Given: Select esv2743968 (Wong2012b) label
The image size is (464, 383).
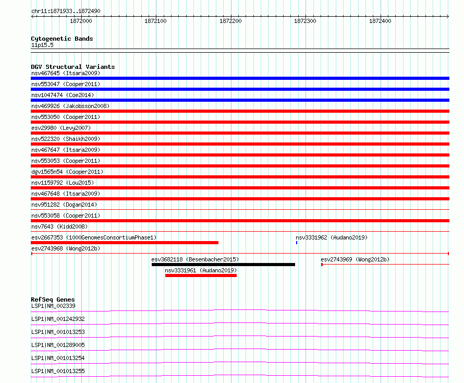Looking at the screenshot, I should [x=66, y=248].
